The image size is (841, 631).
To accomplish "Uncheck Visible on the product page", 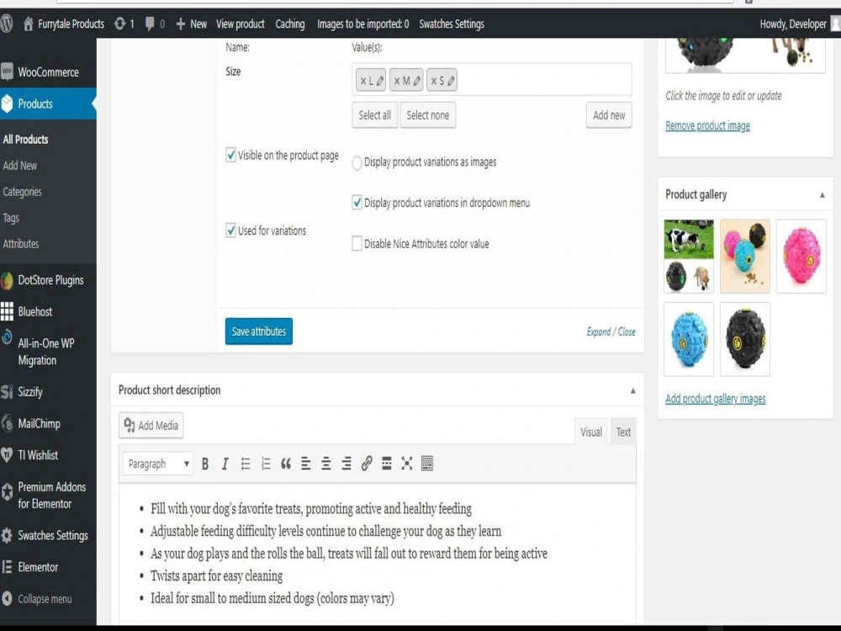I will pyautogui.click(x=230, y=156).
